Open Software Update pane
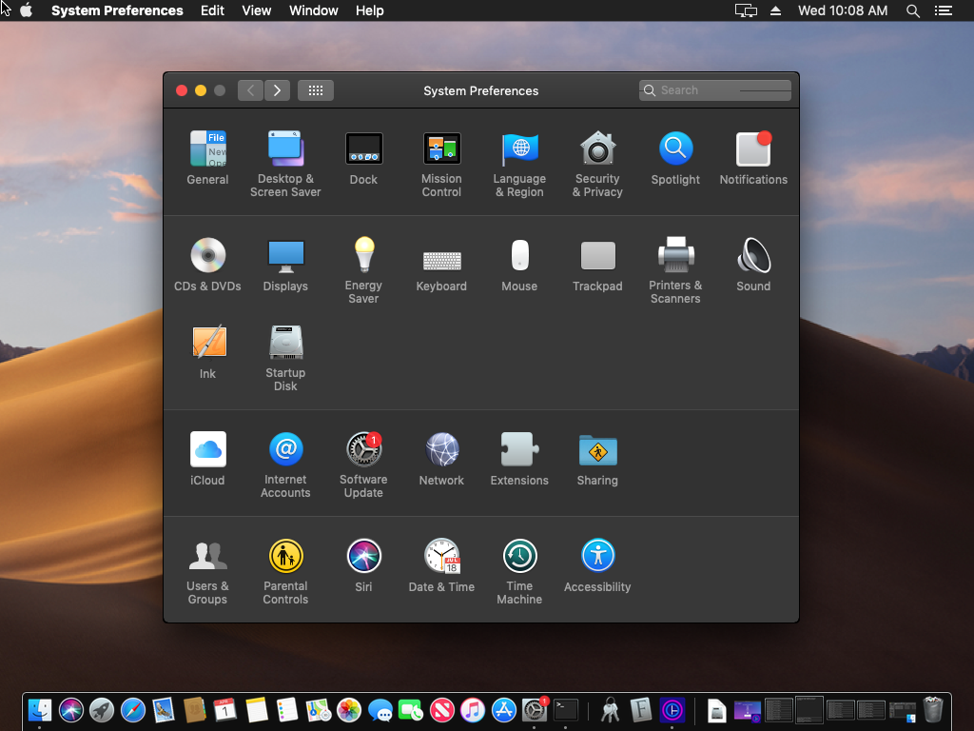 pyautogui.click(x=363, y=450)
